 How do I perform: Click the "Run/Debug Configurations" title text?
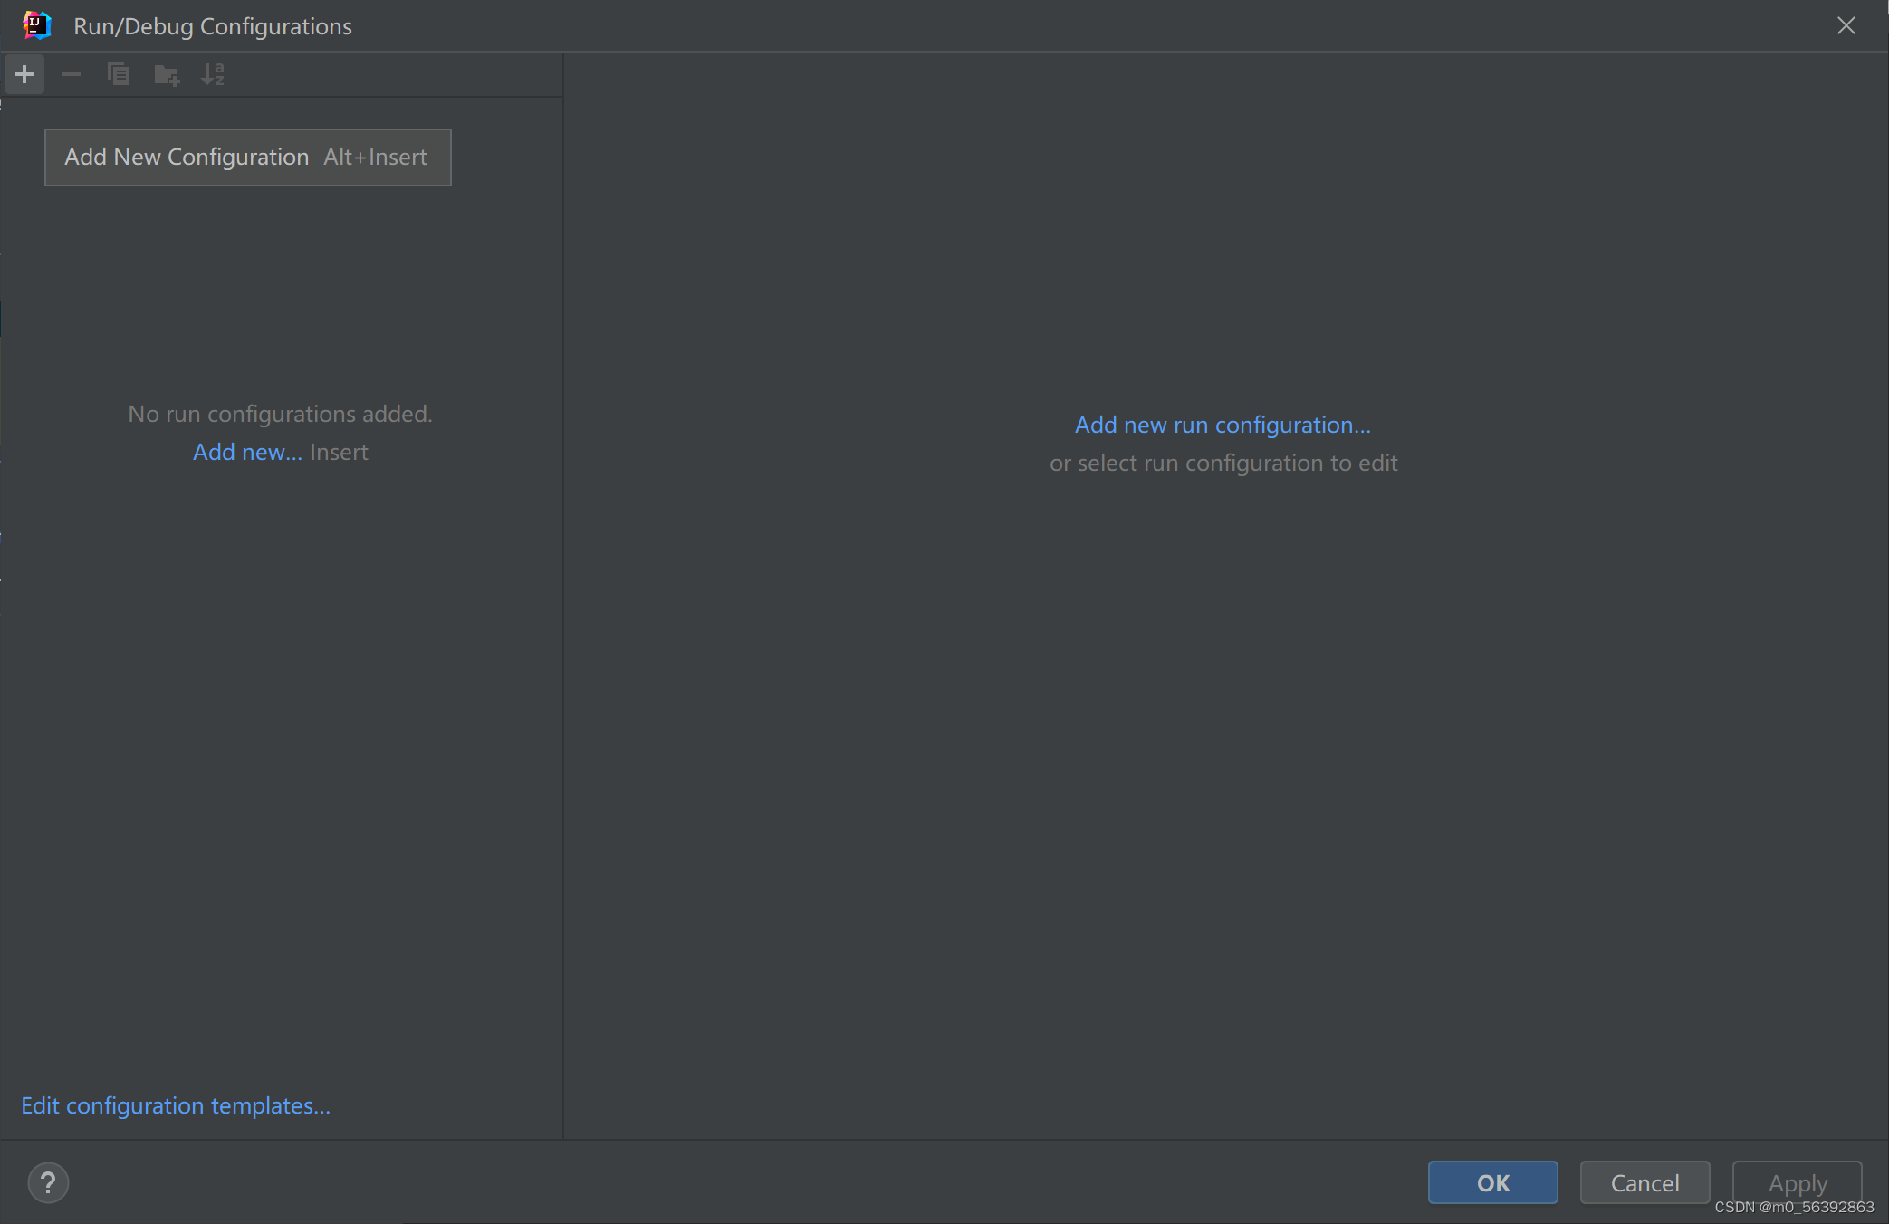tap(213, 26)
